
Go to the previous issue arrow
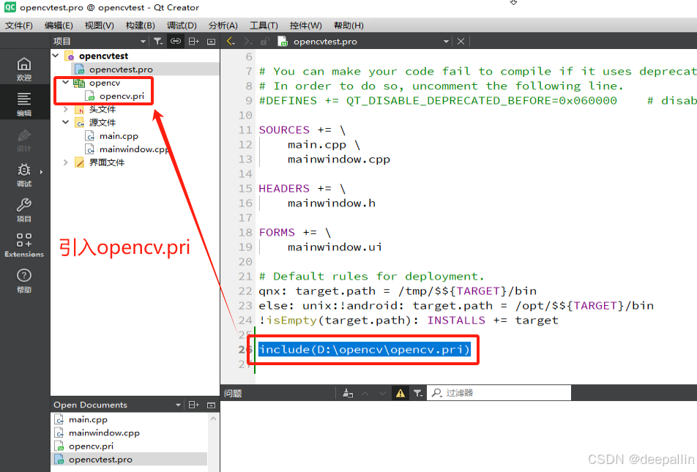click(x=365, y=393)
